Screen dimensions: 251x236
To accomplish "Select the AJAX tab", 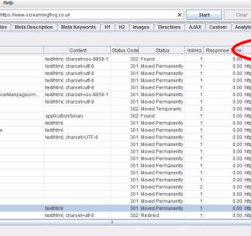I will point(195,27).
